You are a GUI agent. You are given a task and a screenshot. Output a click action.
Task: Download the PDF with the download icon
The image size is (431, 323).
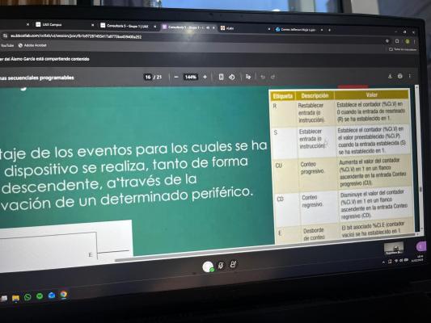point(390,76)
